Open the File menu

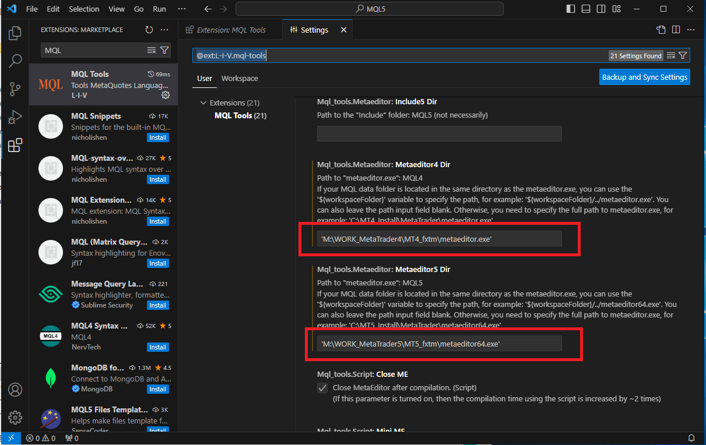32,9
